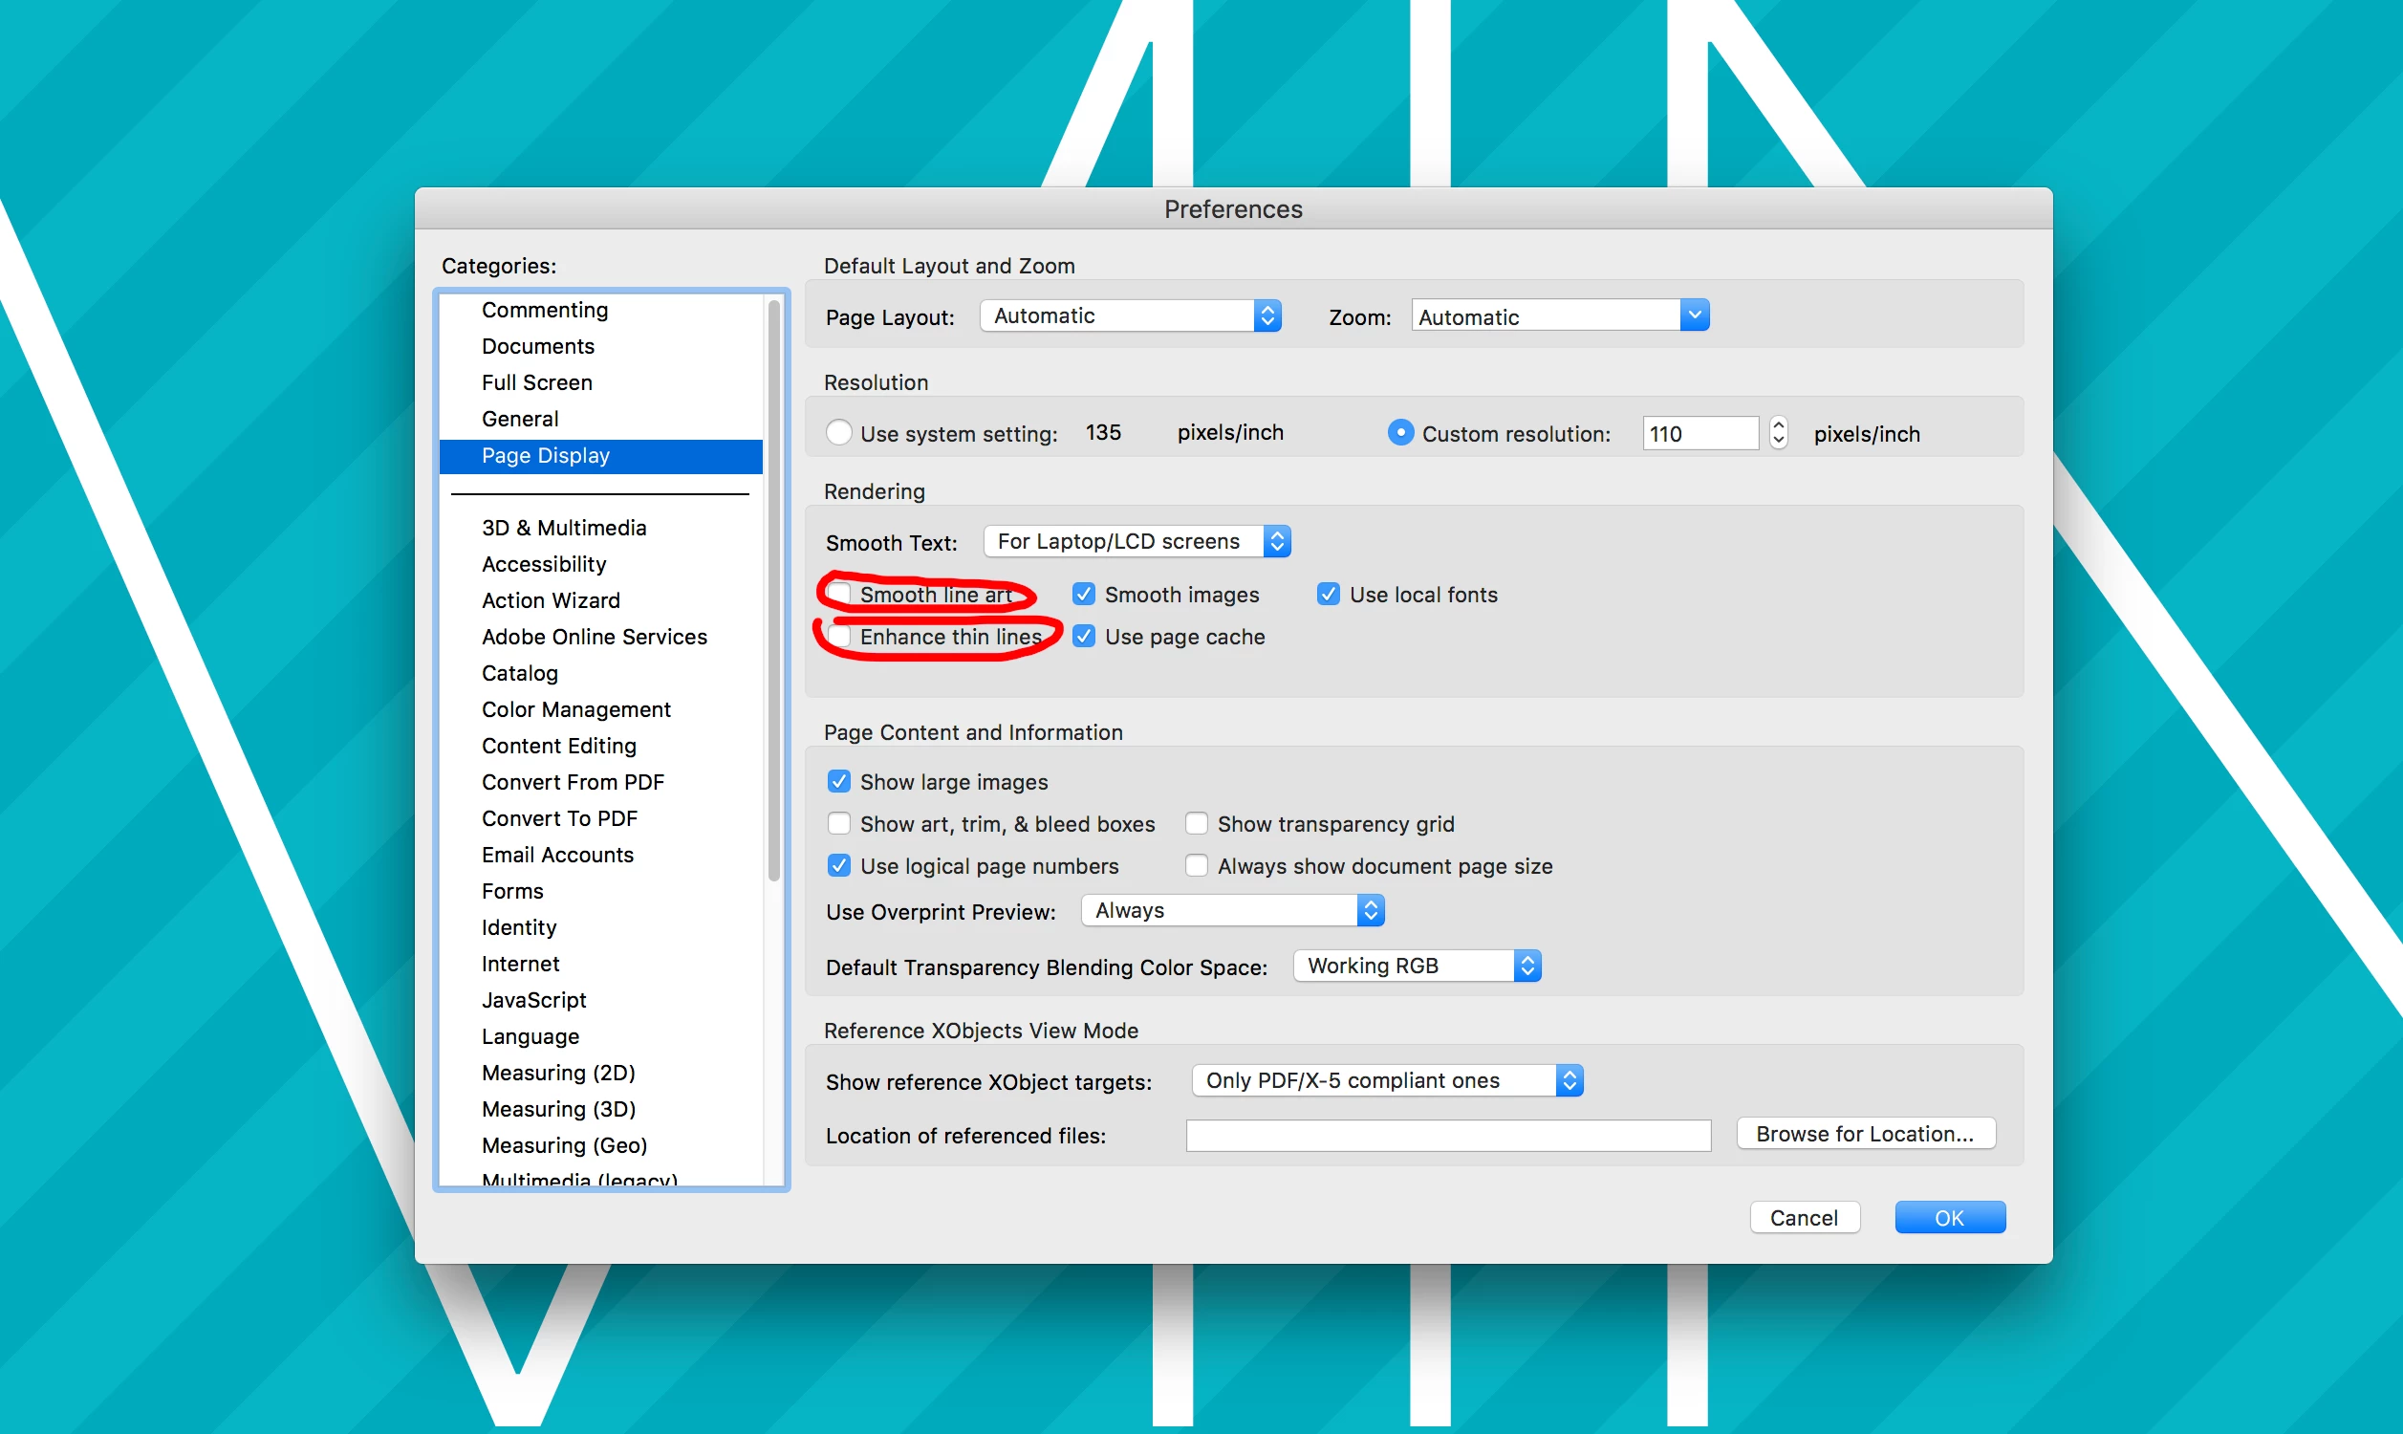Enable the Smooth line art checkbox
The height and width of the screenshot is (1434, 2403).
839,594
